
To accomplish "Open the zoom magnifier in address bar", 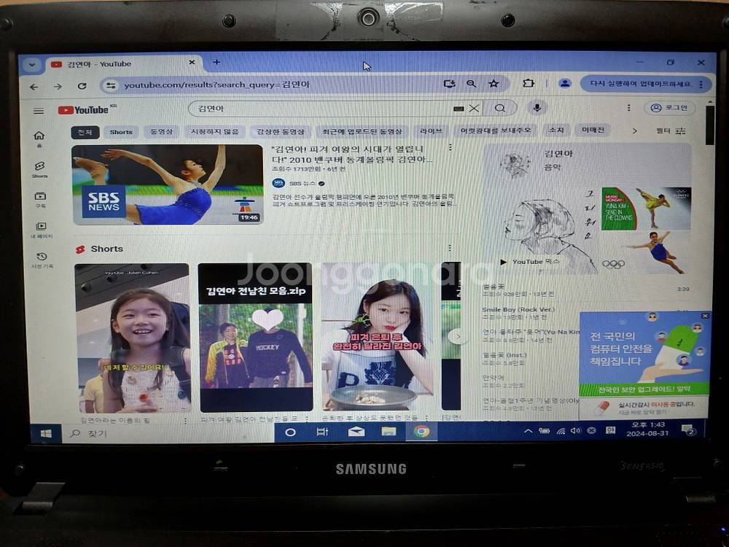I will (x=472, y=84).
